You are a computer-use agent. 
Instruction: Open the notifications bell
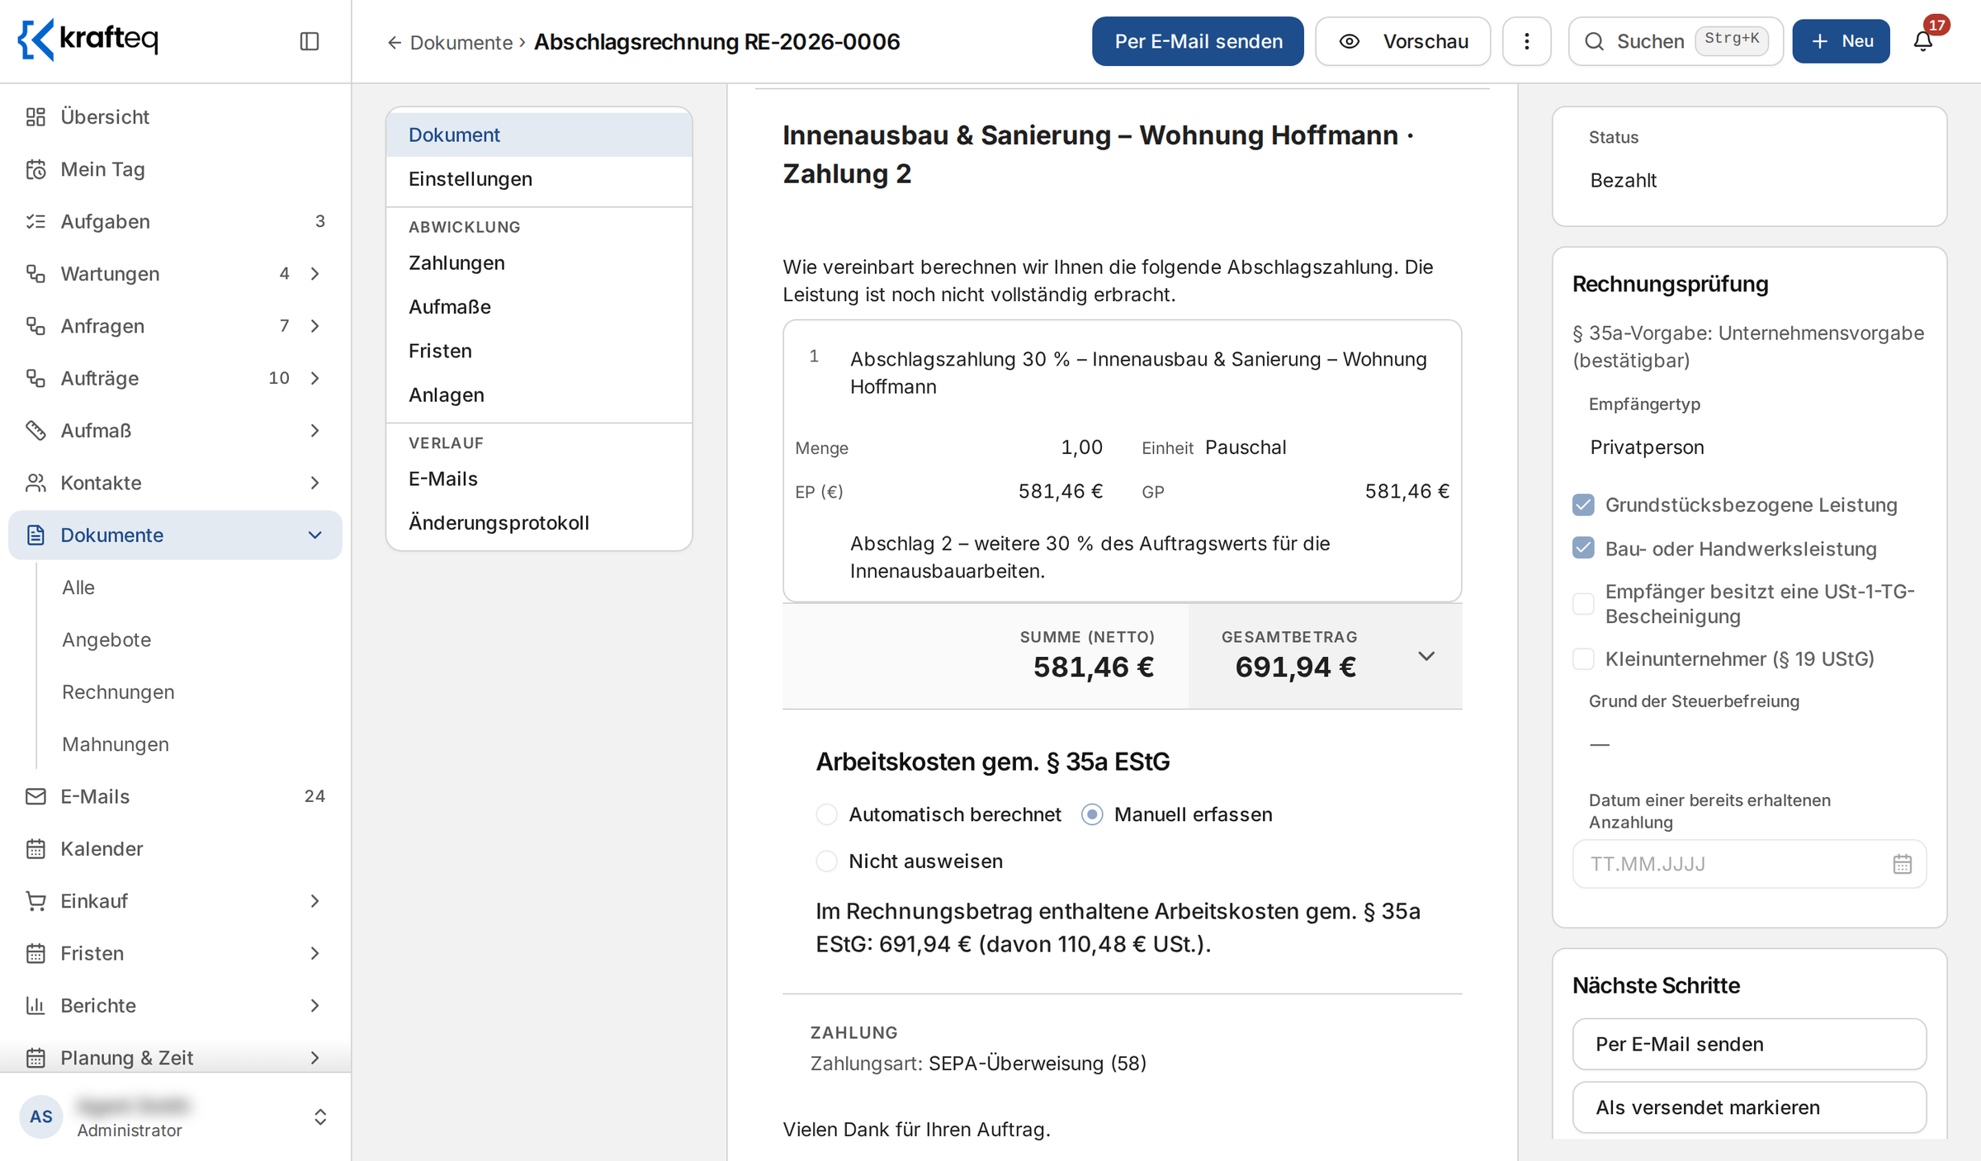coord(1923,41)
